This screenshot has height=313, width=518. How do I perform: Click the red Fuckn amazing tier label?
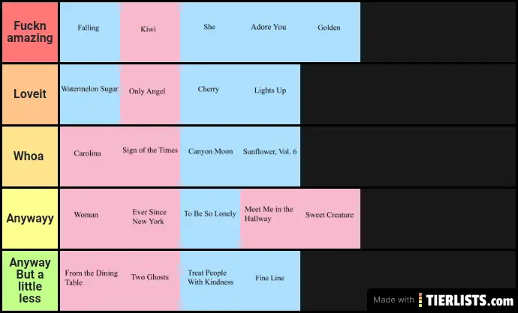coord(30,32)
